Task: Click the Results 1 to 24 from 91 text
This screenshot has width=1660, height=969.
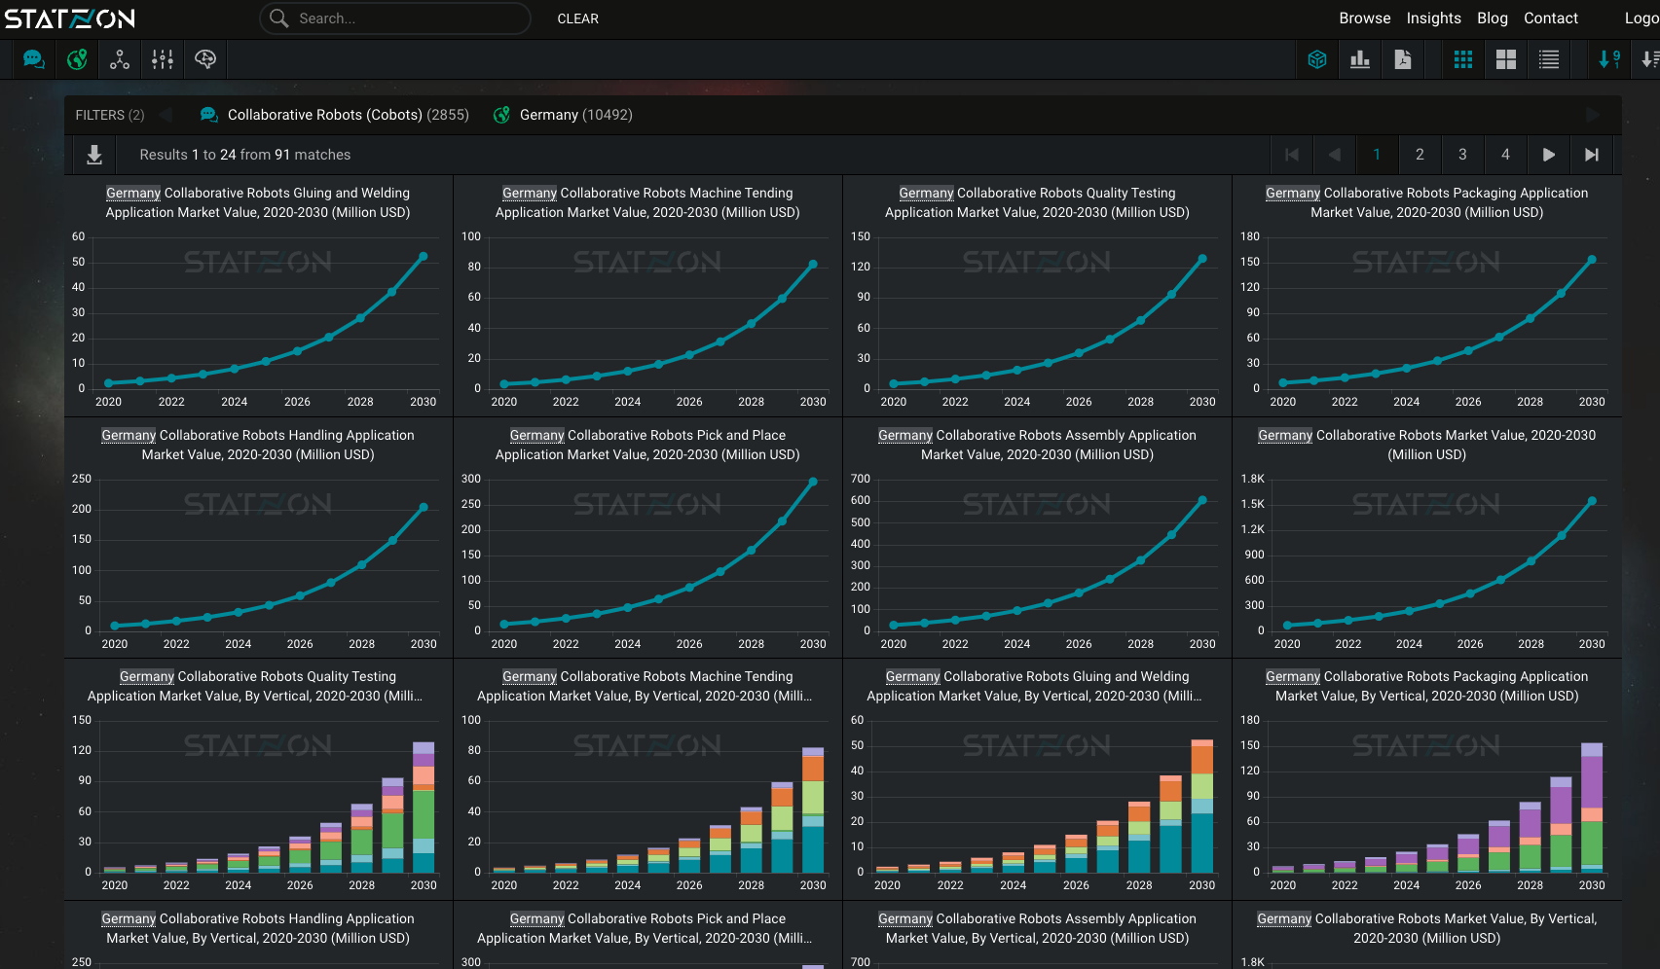Action: click(244, 155)
